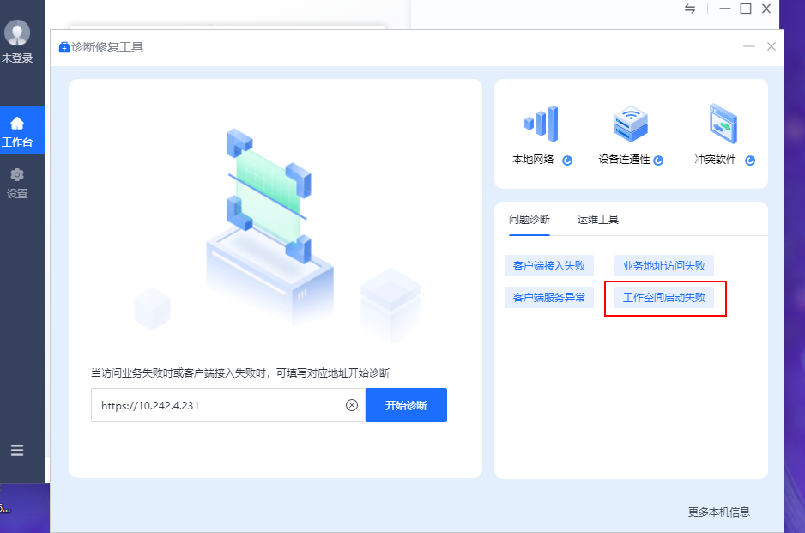Click the 本地网络 bar chart icon
This screenshot has width=805, height=533.
click(542, 124)
